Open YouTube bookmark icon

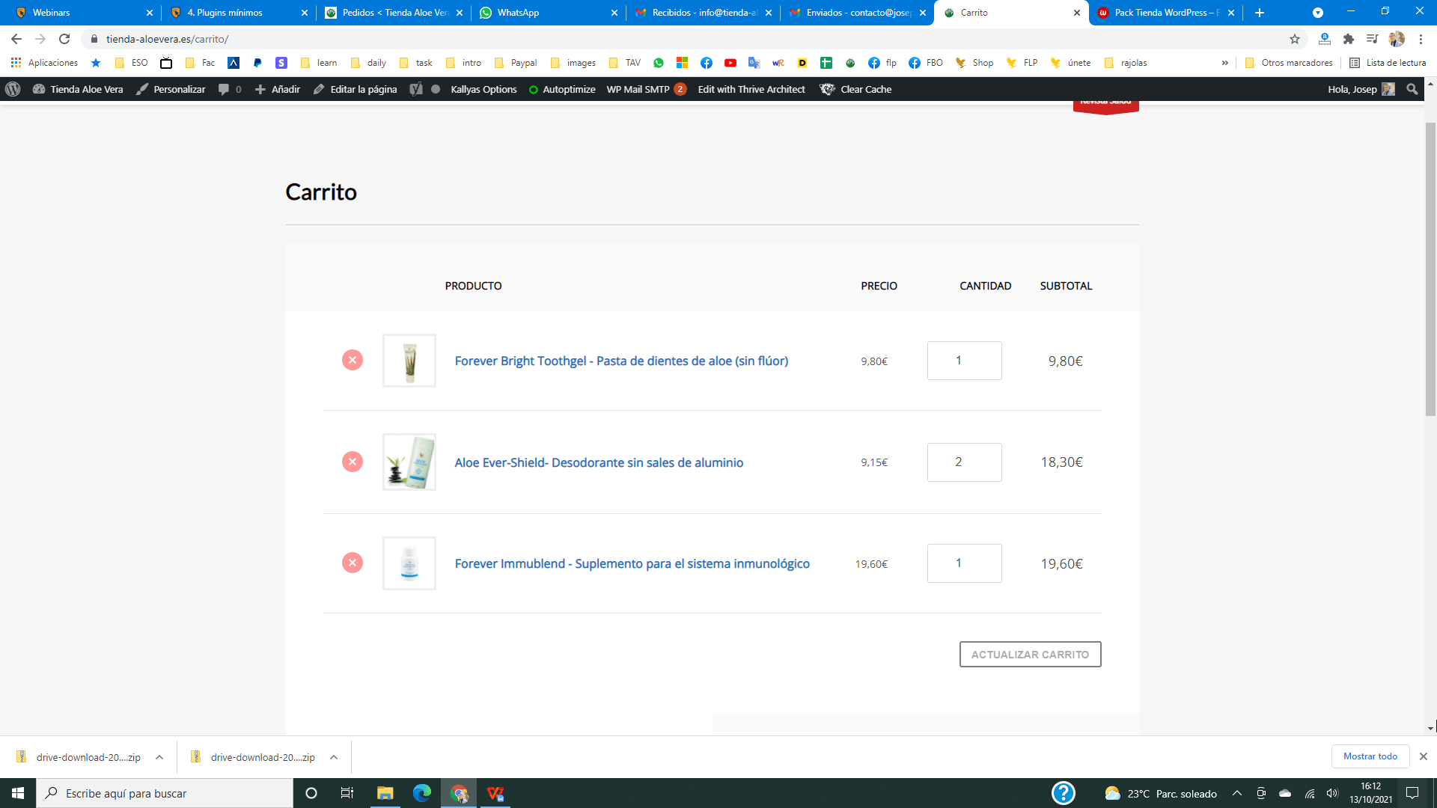point(730,63)
